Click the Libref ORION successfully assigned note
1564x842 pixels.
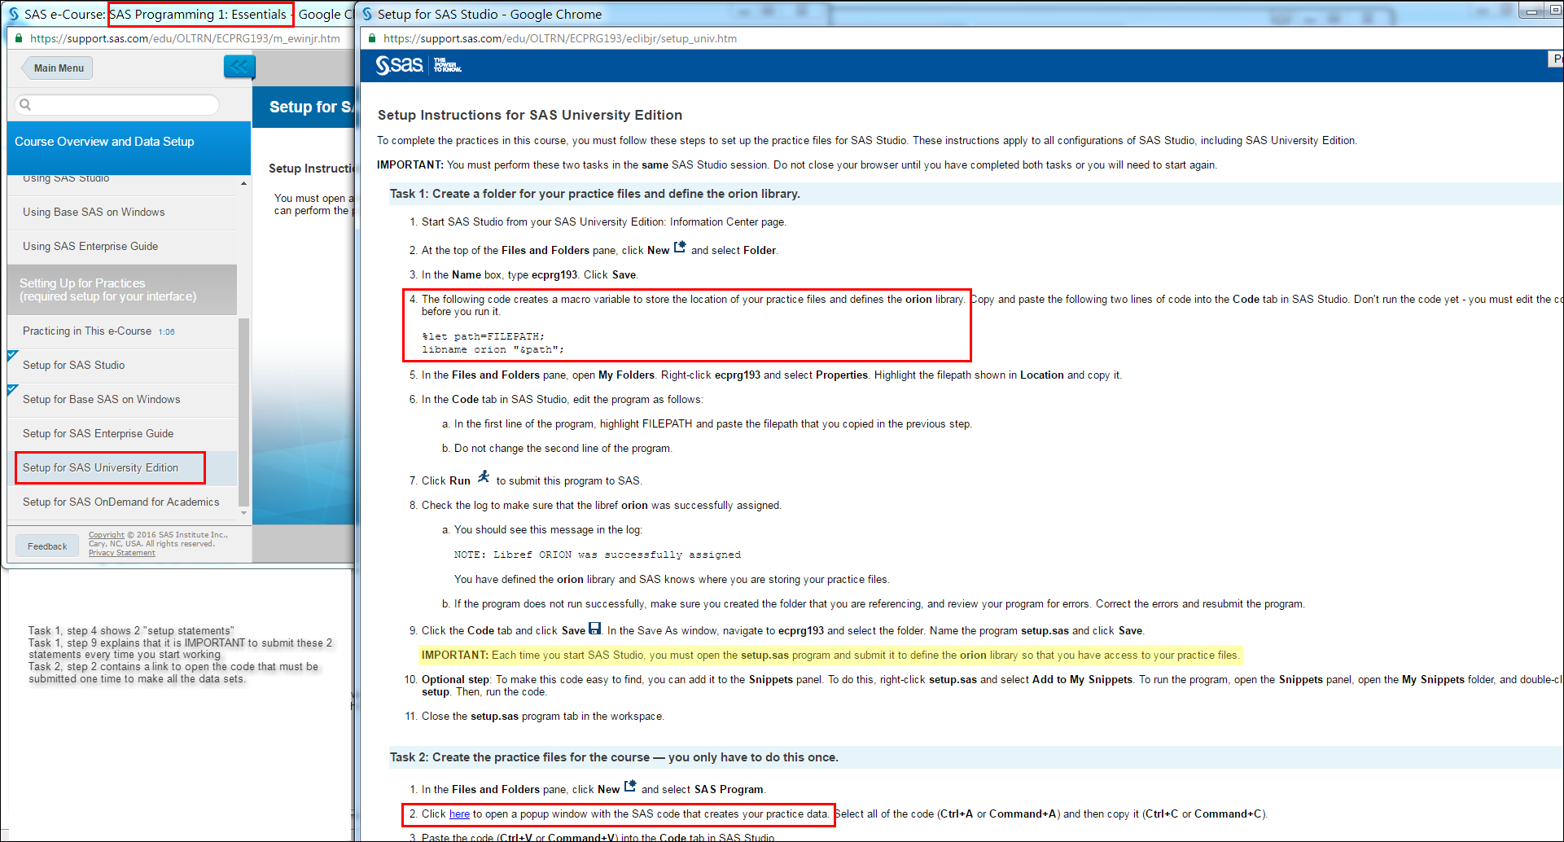pos(598,555)
